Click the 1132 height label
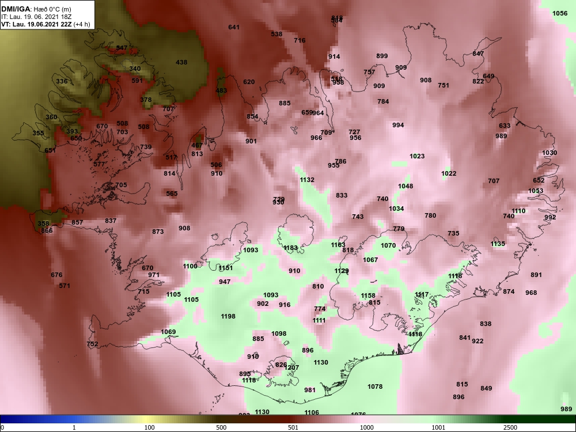The image size is (576, 432). click(x=307, y=180)
